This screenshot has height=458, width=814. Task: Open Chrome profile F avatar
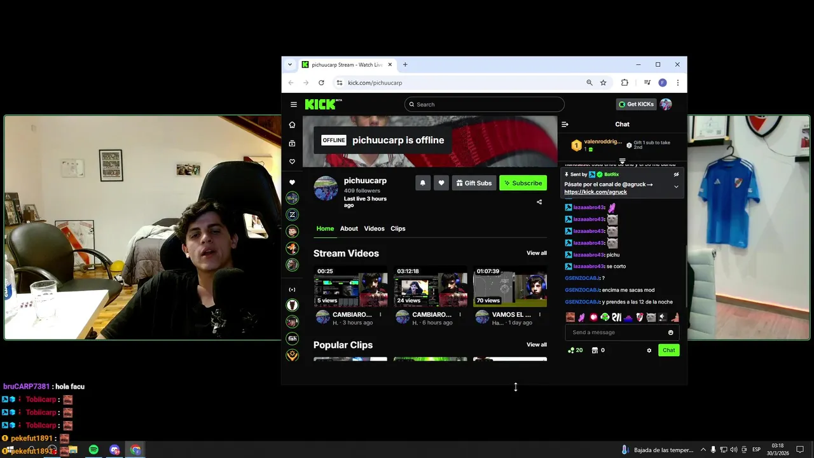[x=663, y=83]
